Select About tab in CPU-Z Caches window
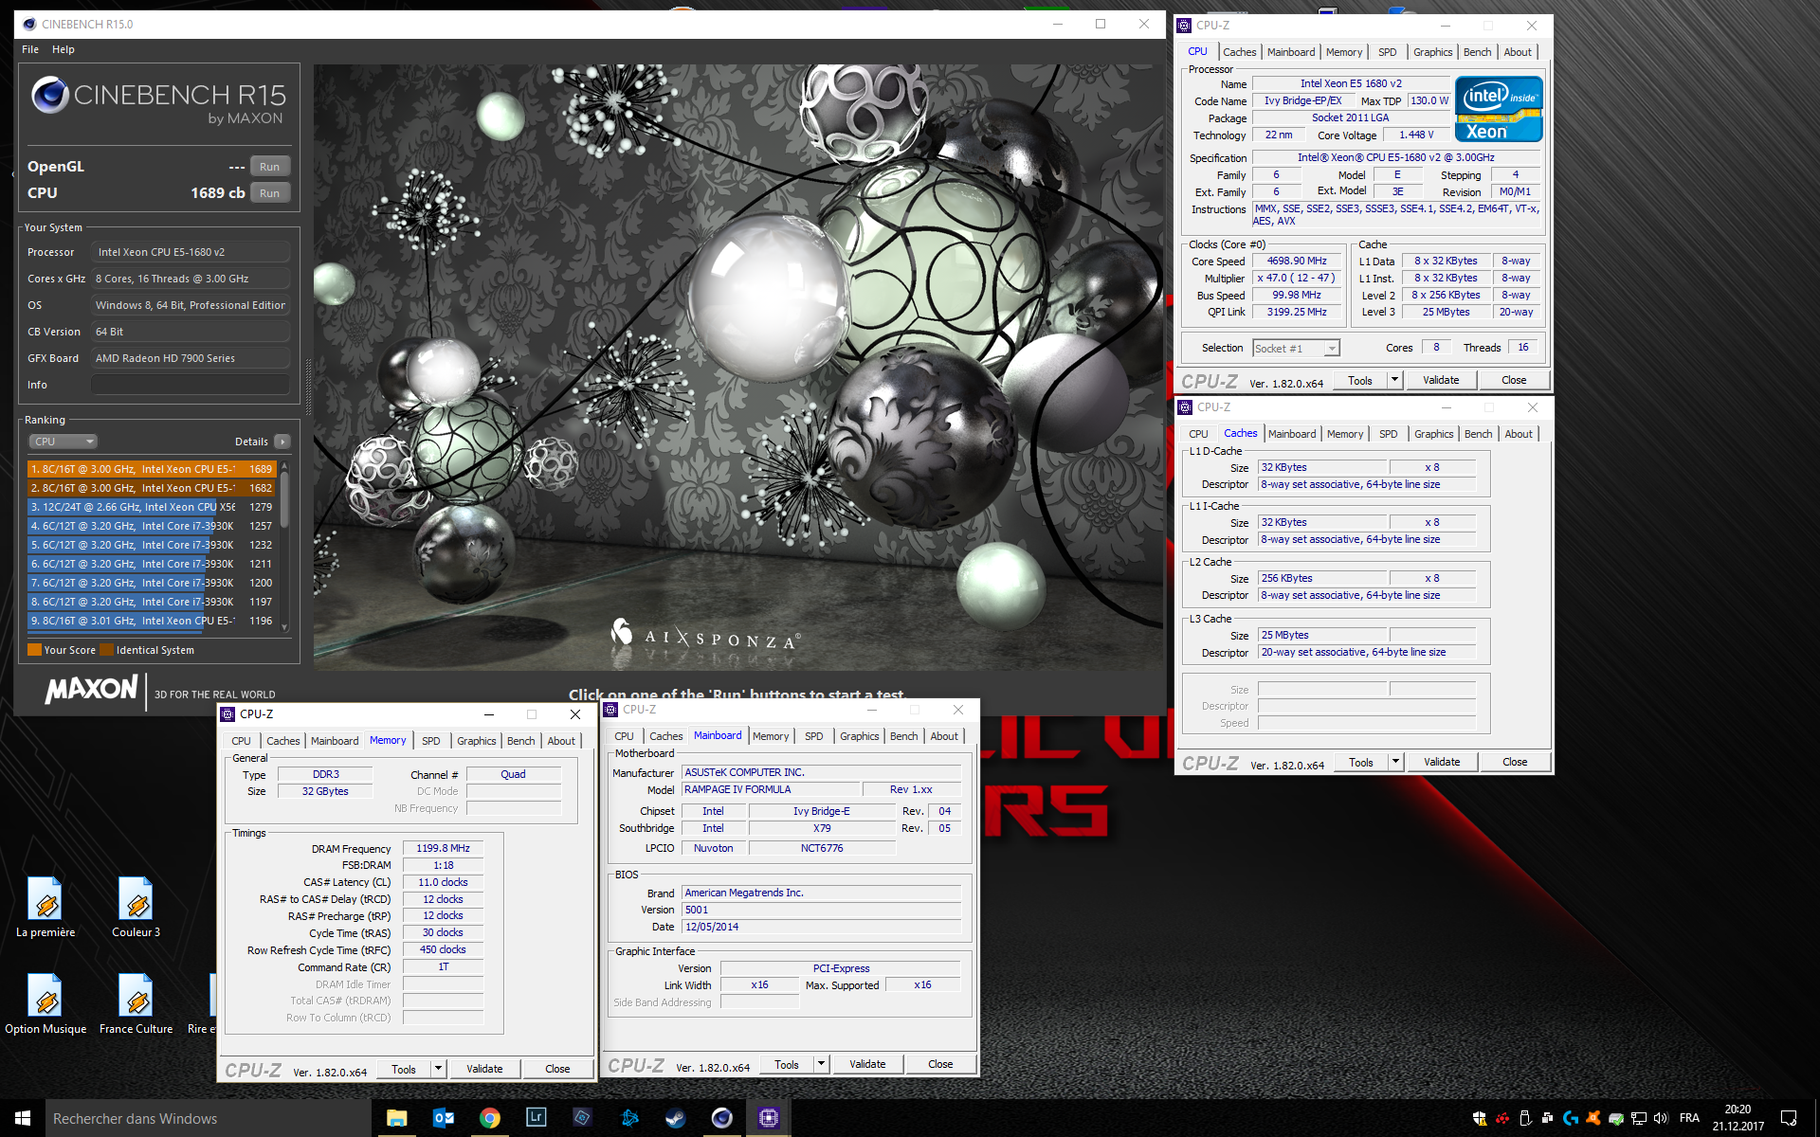 1519,434
